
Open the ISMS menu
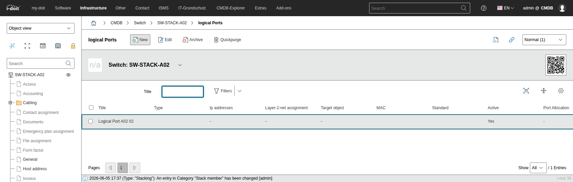coord(163,8)
